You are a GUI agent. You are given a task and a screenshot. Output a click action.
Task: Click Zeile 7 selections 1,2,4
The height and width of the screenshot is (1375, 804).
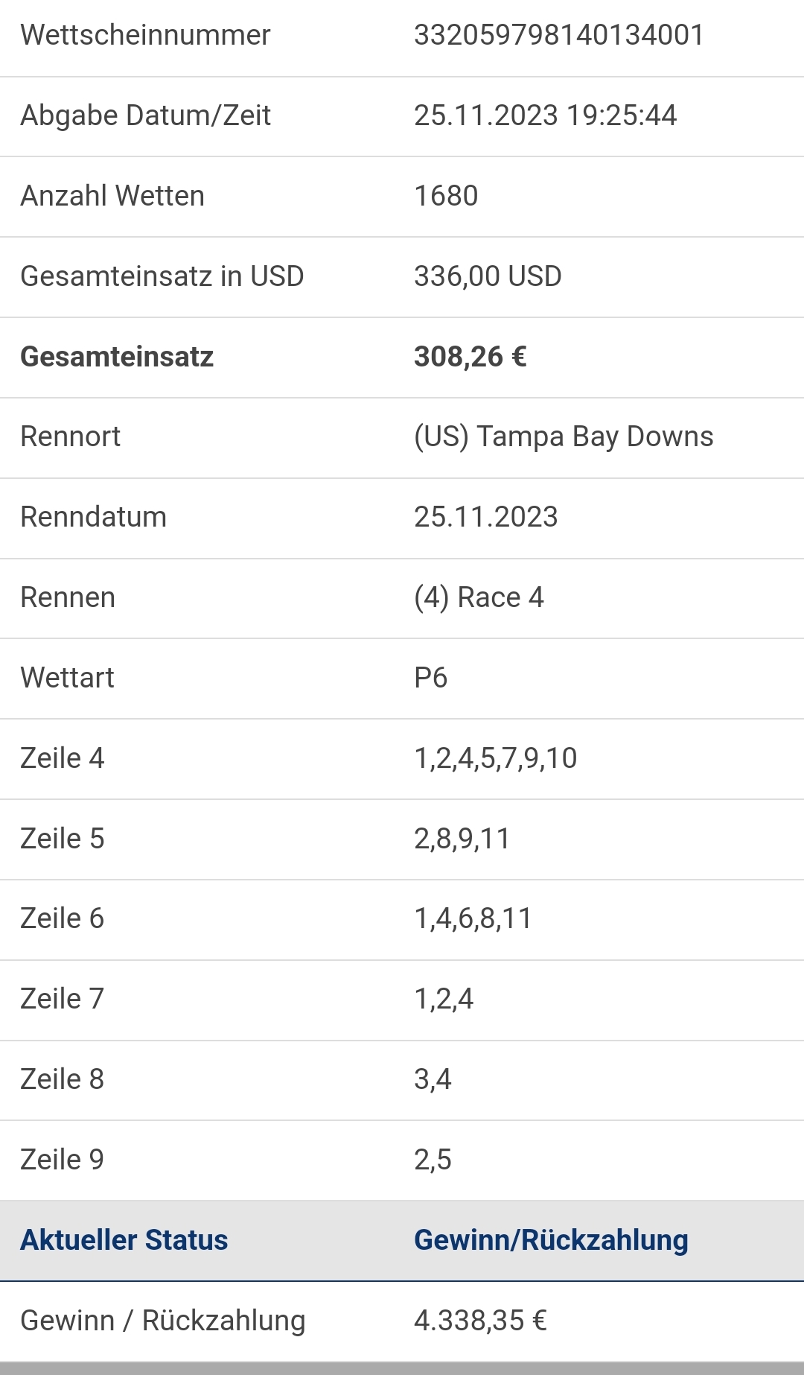pos(444,999)
